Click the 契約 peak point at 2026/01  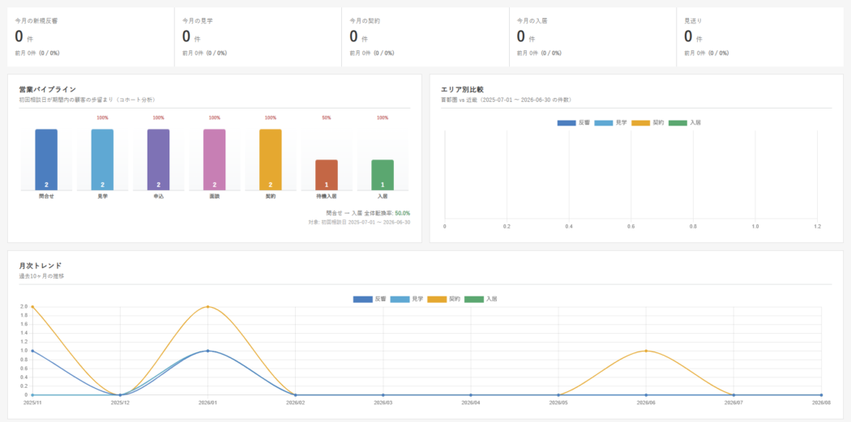coord(207,306)
